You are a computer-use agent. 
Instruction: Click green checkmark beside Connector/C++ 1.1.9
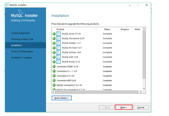(x=54, y=71)
